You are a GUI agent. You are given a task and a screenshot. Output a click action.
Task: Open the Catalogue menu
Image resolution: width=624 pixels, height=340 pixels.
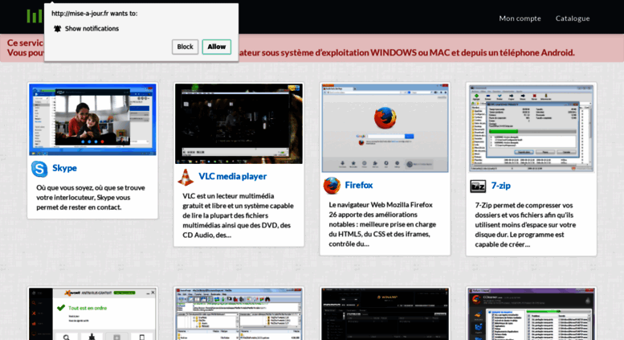573,18
